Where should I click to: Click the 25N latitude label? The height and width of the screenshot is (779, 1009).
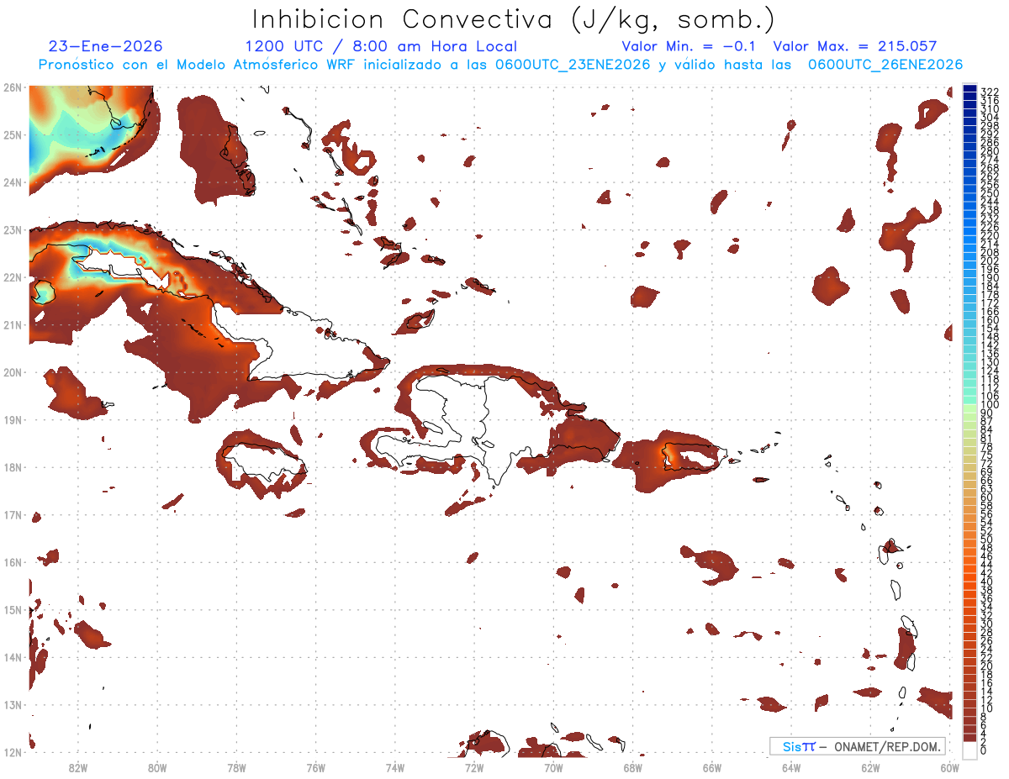pos(13,134)
